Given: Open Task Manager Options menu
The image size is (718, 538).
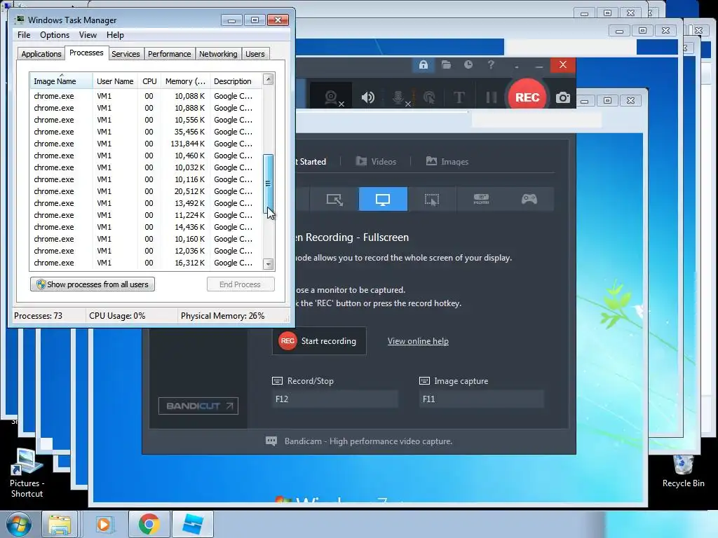Looking at the screenshot, I should coord(55,35).
